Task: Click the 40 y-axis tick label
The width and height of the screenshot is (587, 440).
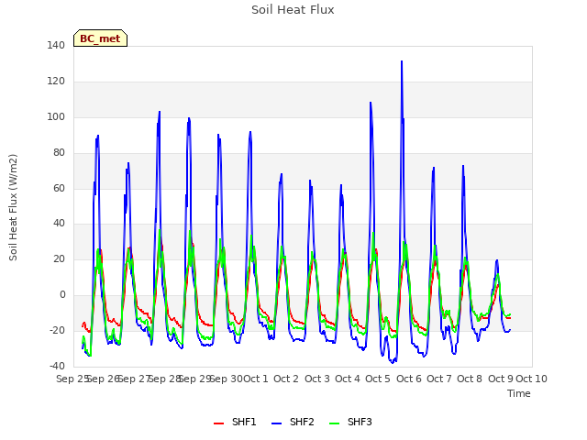Action: pyautogui.click(x=59, y=224)
